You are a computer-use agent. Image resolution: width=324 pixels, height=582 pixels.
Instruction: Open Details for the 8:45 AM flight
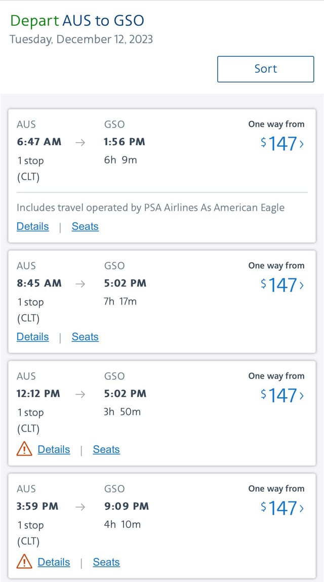click(32, 337)
